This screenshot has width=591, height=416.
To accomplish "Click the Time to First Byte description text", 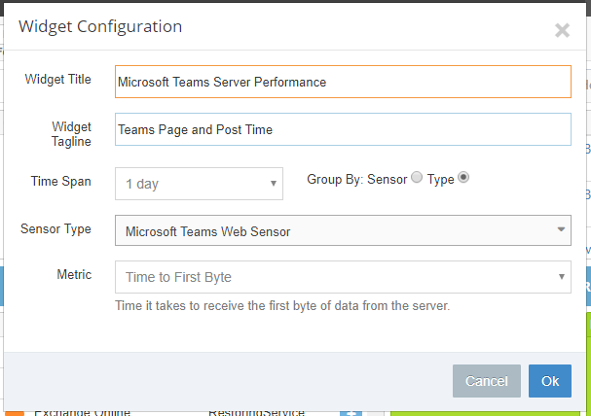I will coord(282,306).
